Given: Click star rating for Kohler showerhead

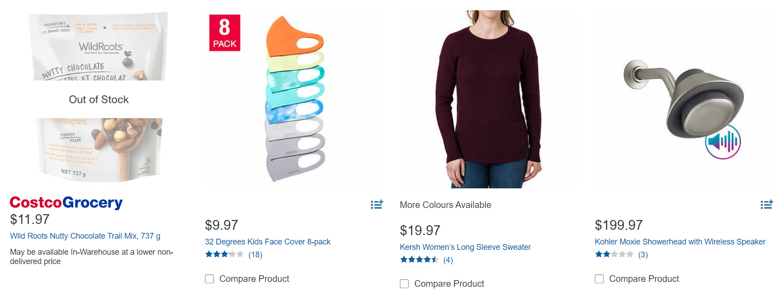Looking at the screenshot, I should pos(614,255).
